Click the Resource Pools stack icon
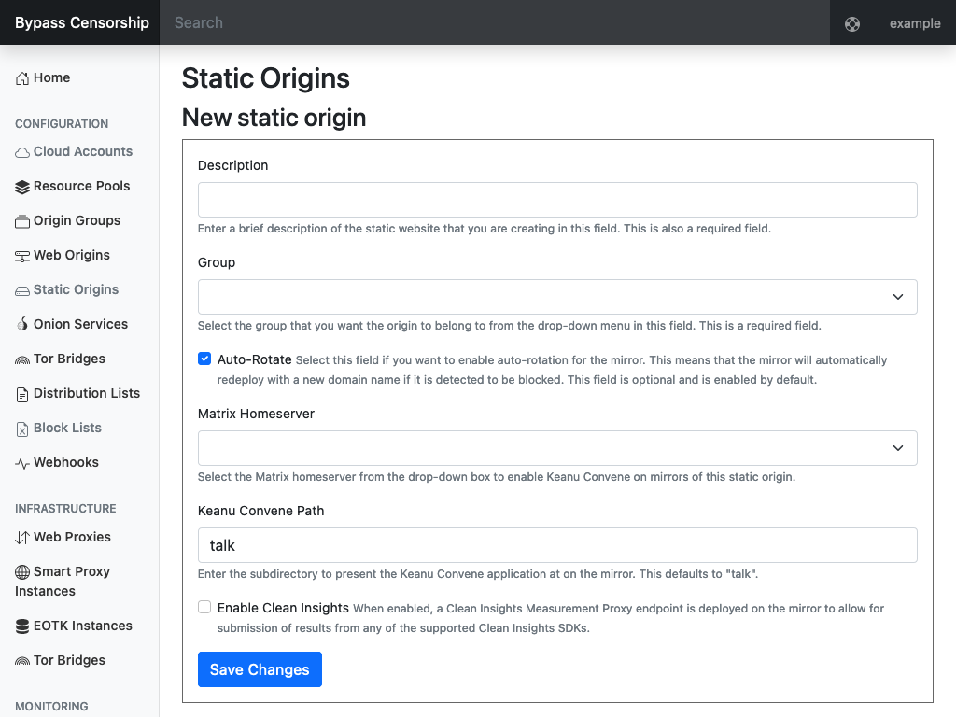The width and height of the screenshot is (956, 717). tap(22, 187)
